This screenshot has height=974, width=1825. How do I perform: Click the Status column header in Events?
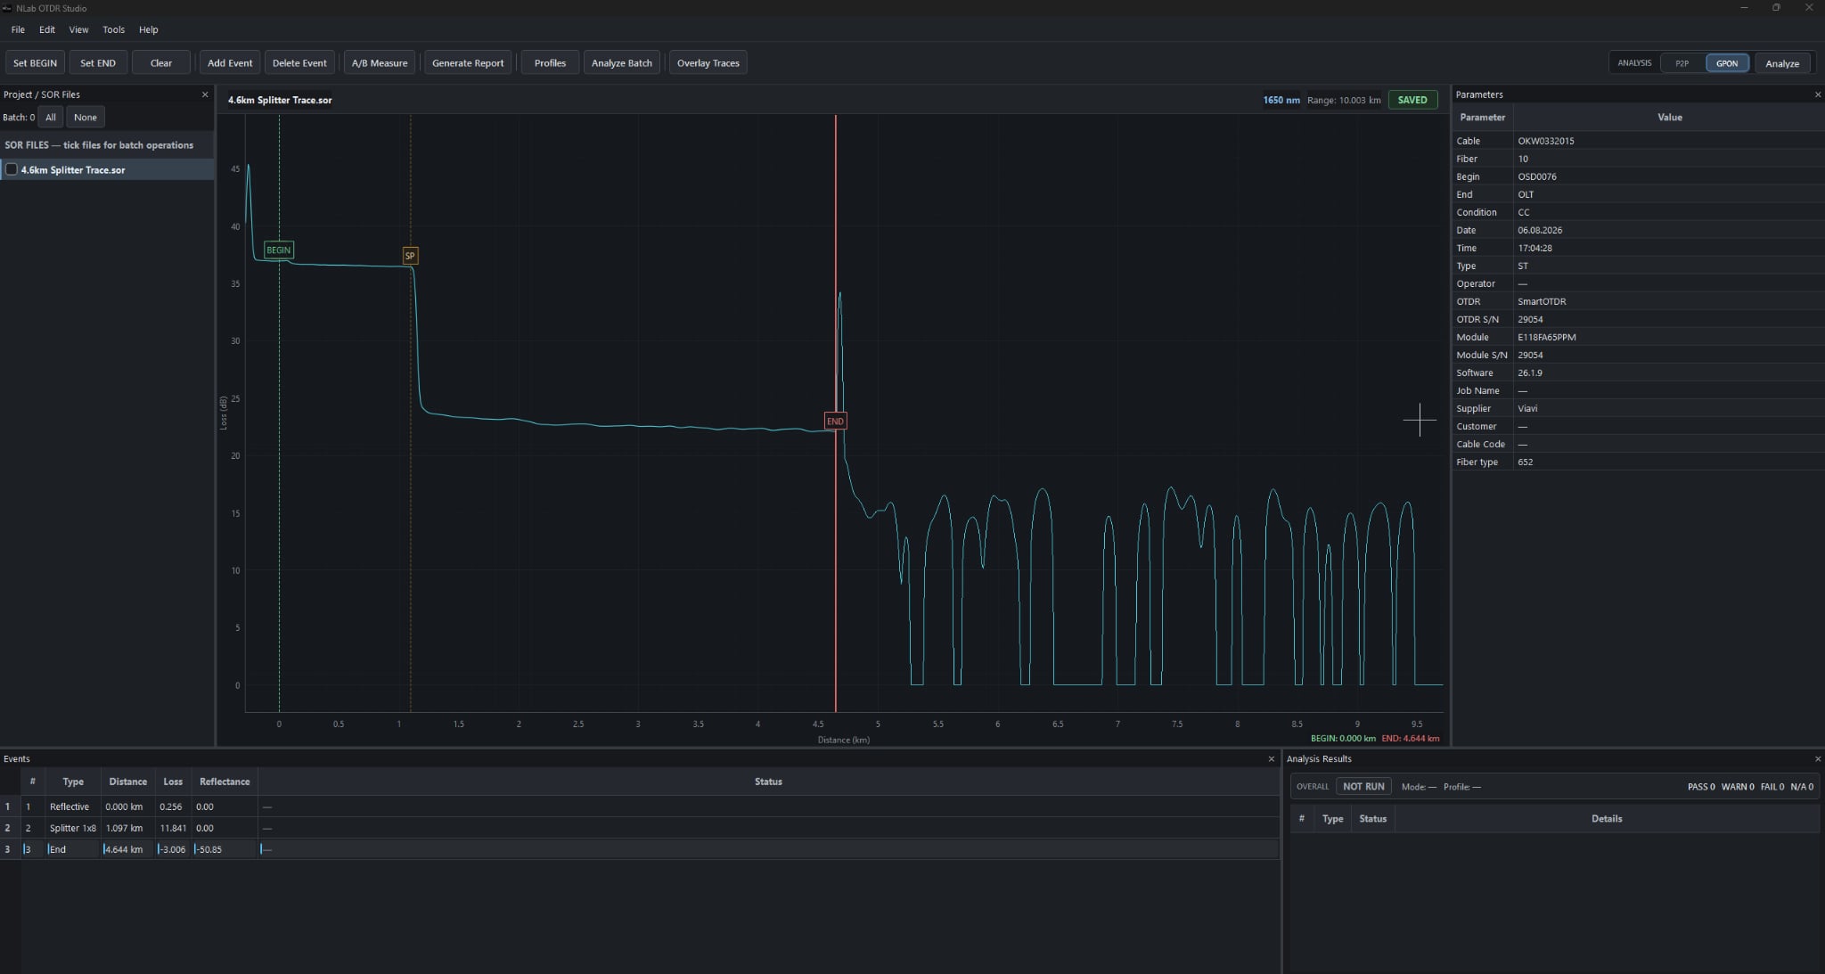click(768, 782)
